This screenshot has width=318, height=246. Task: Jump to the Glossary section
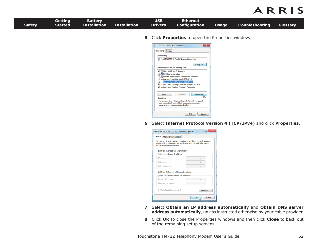(x=287, y=25)
